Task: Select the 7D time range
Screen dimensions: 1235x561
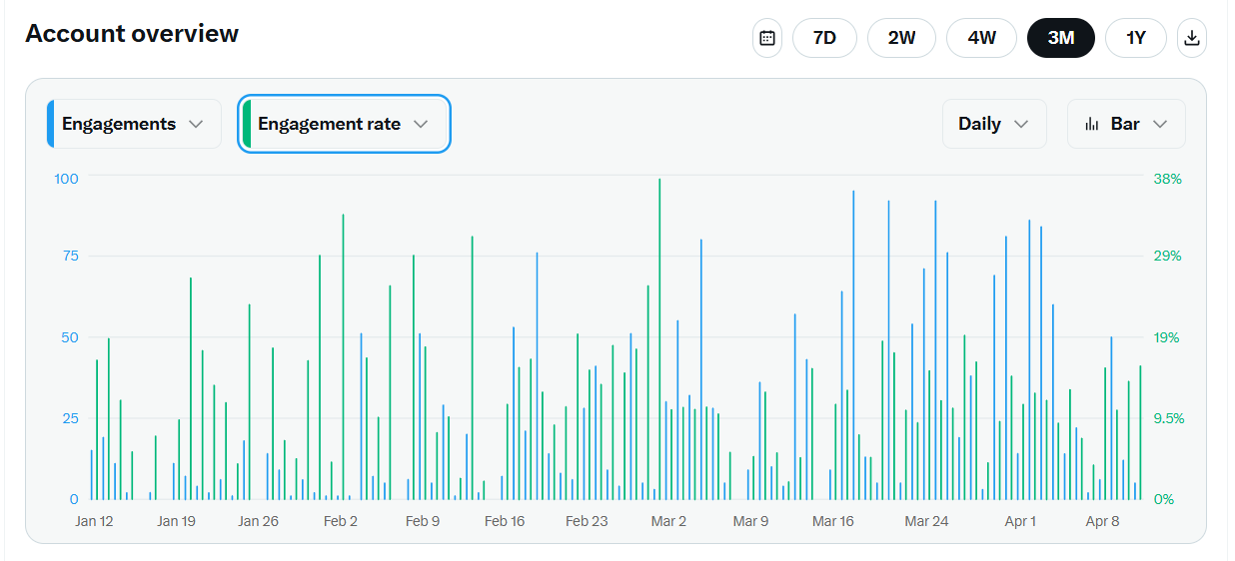Action: (x=824, y=38)
